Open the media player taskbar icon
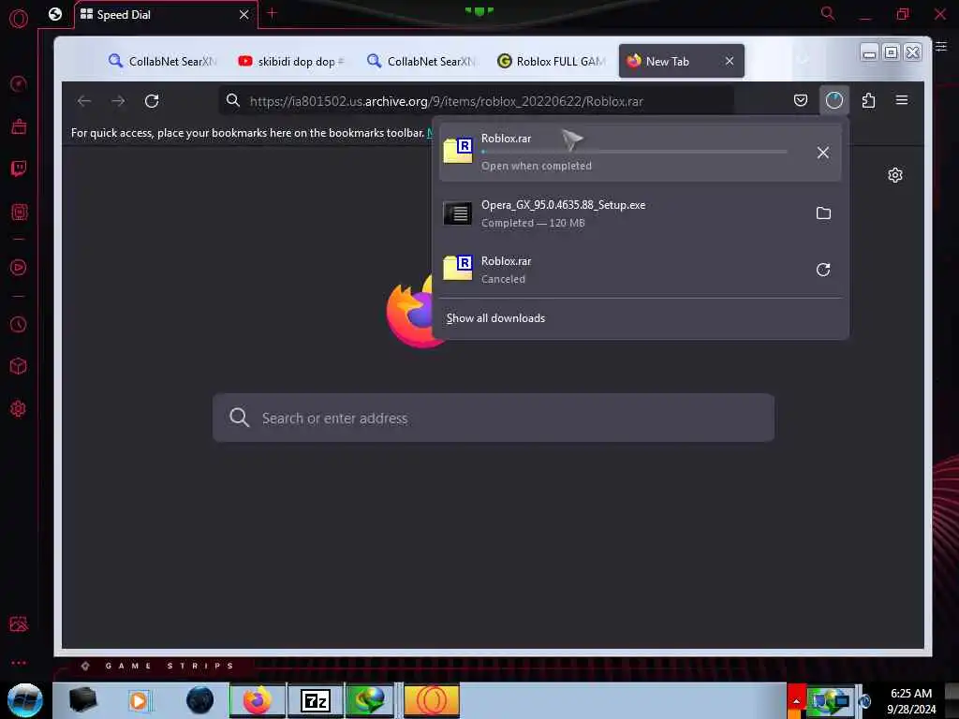 [139, 700]
